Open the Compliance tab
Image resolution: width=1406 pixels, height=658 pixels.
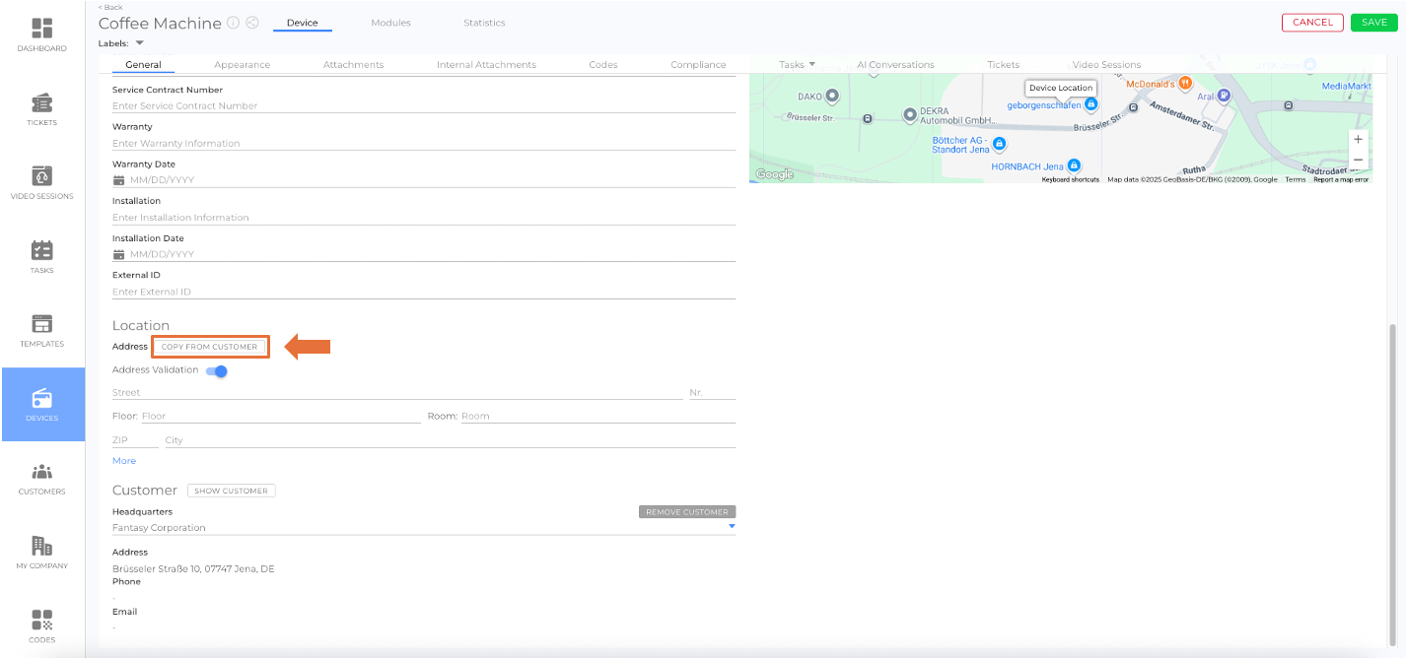coord(698,65)
